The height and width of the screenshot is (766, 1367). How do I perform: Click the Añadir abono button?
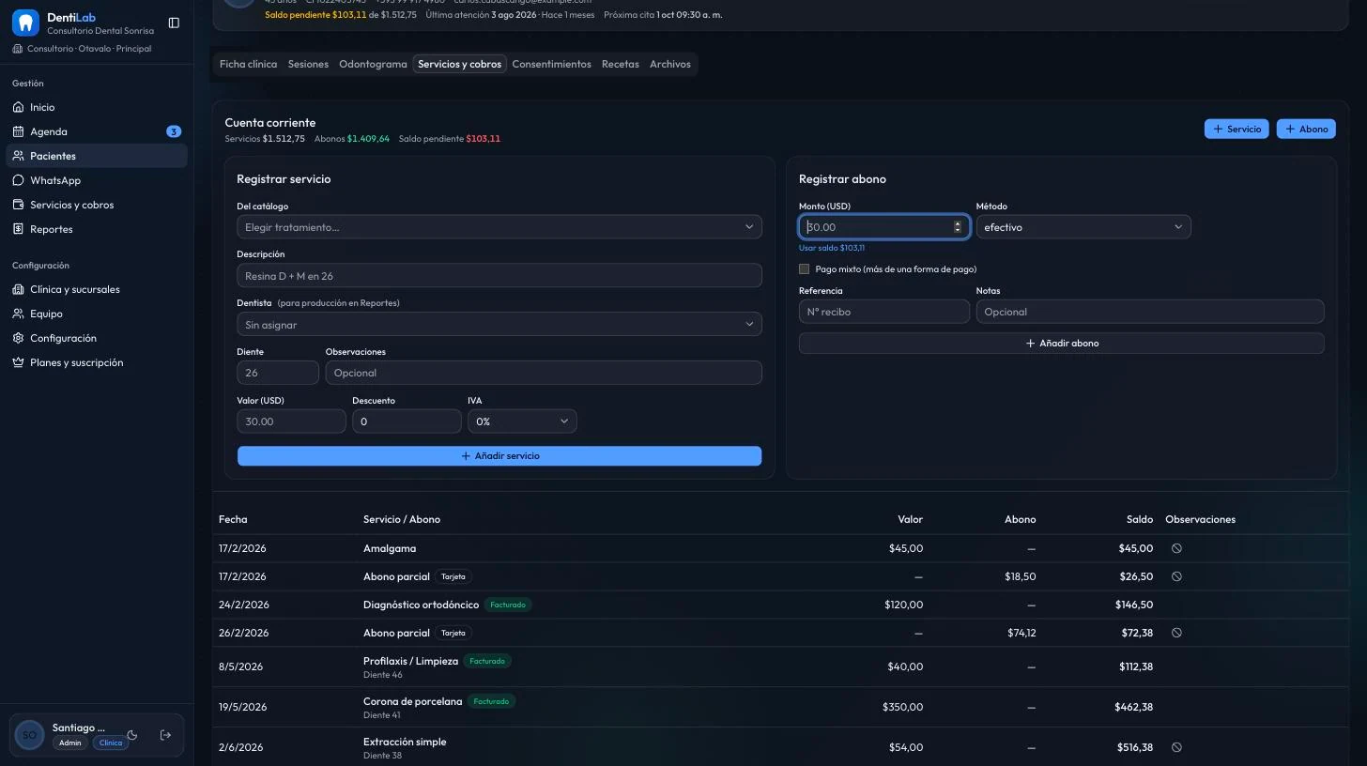coord(1062,344)
